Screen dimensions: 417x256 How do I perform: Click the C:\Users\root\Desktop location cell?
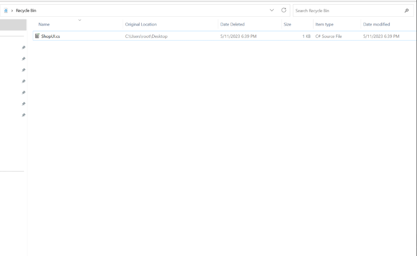tap(146, 36)
